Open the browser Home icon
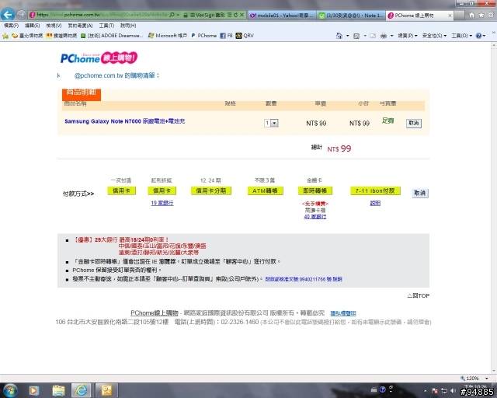 tap(471, 15)
